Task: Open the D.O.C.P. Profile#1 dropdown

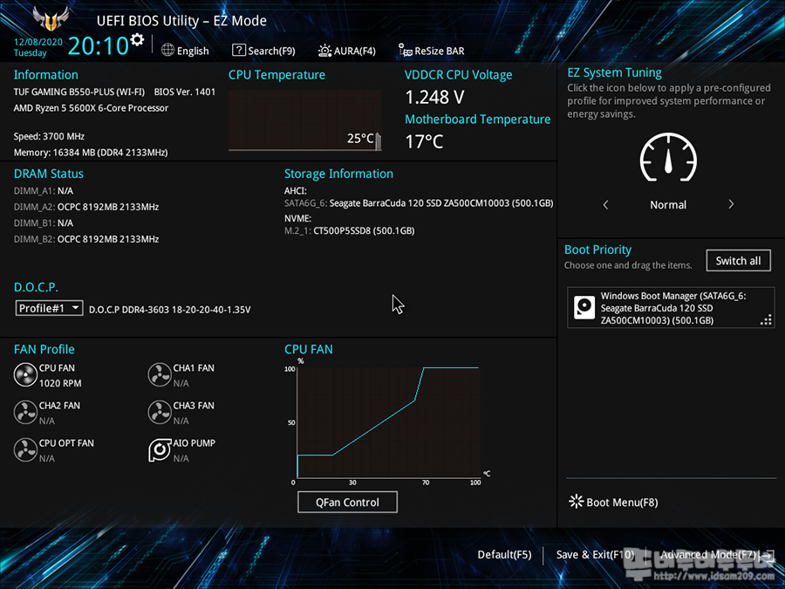Action: tap(49, 308)
